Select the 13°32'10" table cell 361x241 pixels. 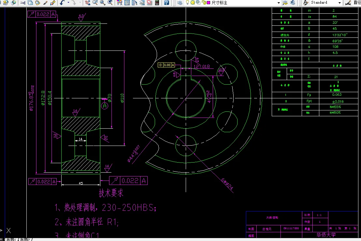click(x=340, y=35)
